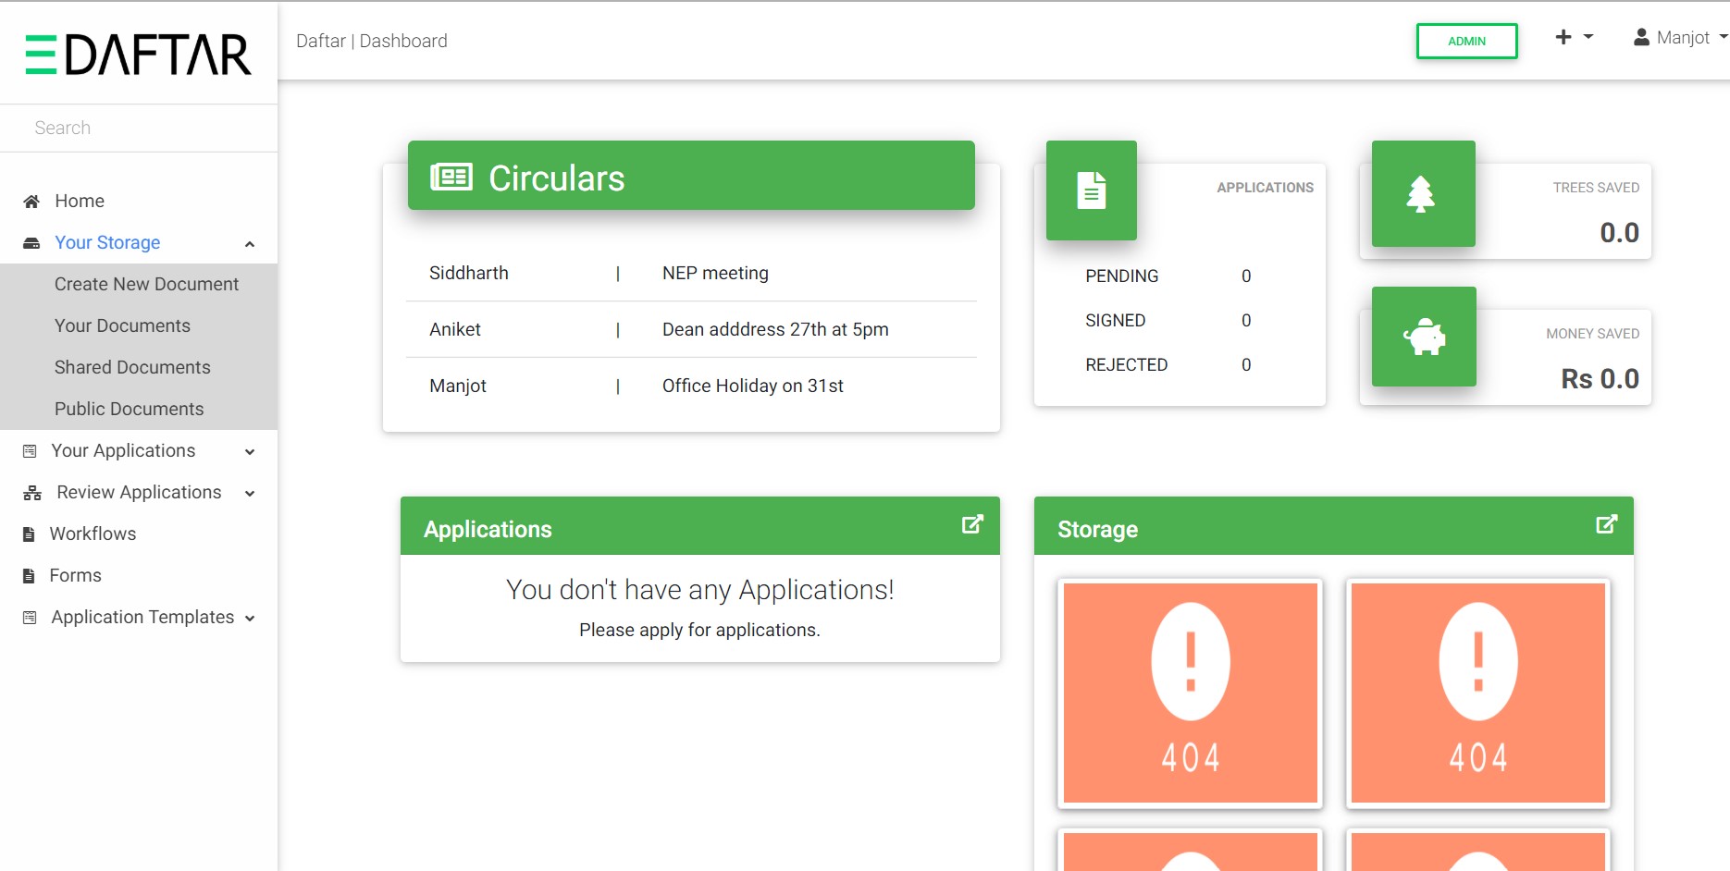Open Create New Document
1730x871 pixels.
point(146,284)
